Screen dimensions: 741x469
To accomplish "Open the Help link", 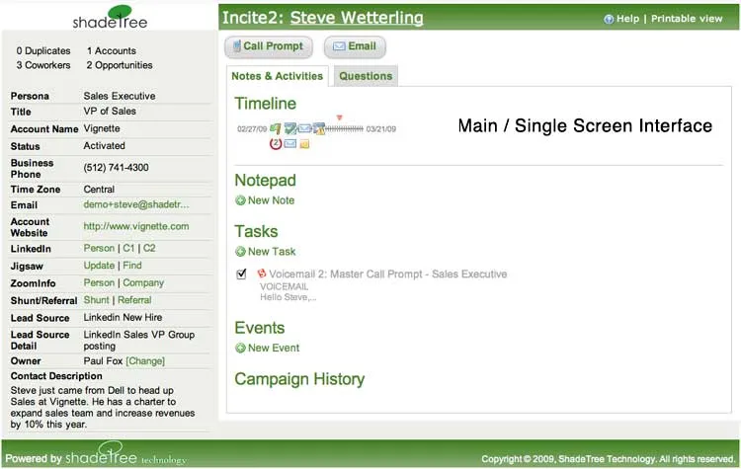I will click(627, 19).
